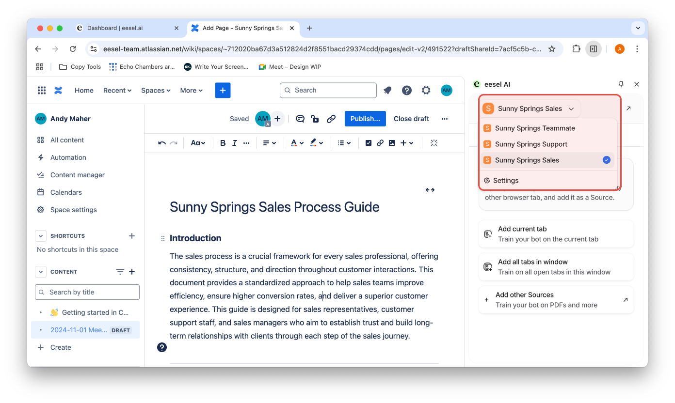675x403 pixels.
Task: Open the Recent dropdown menu
Action: point(117,90)
